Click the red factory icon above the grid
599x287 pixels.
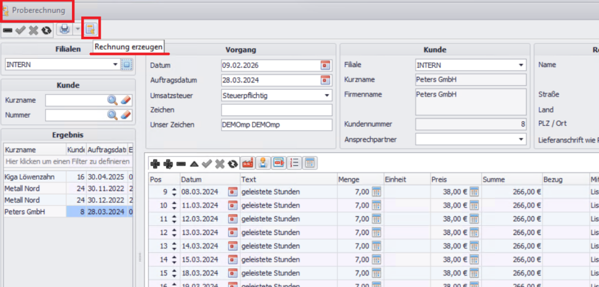[x=247, y=164]
